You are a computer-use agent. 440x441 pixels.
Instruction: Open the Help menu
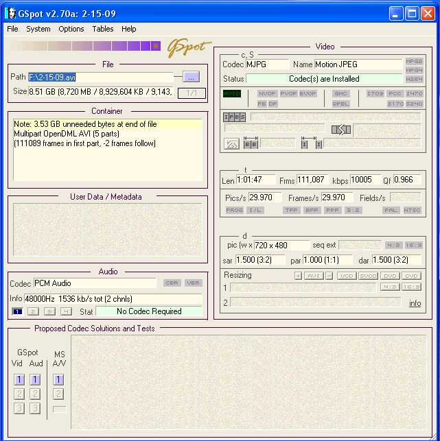(128, 29)
